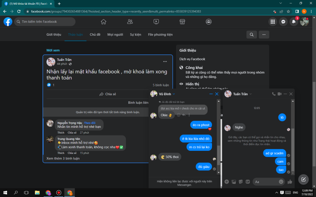316x197 pixels.
Task: Open Windows Start menu
Action: tap(5, 193)
